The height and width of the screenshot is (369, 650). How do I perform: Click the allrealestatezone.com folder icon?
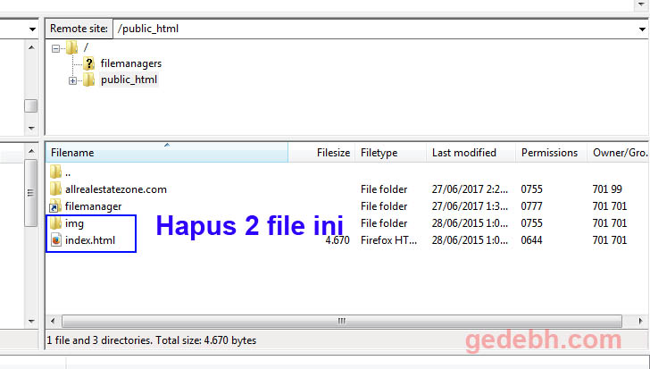(55, 189)
